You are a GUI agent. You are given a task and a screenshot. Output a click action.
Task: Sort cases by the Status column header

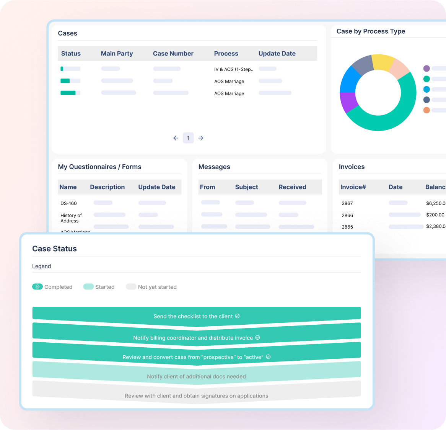click(71, 53)
